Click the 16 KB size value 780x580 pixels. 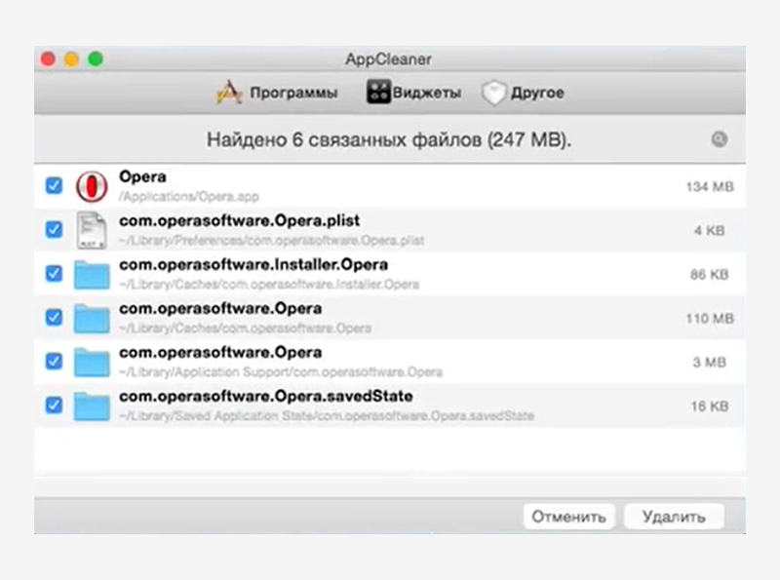point(710,406)
